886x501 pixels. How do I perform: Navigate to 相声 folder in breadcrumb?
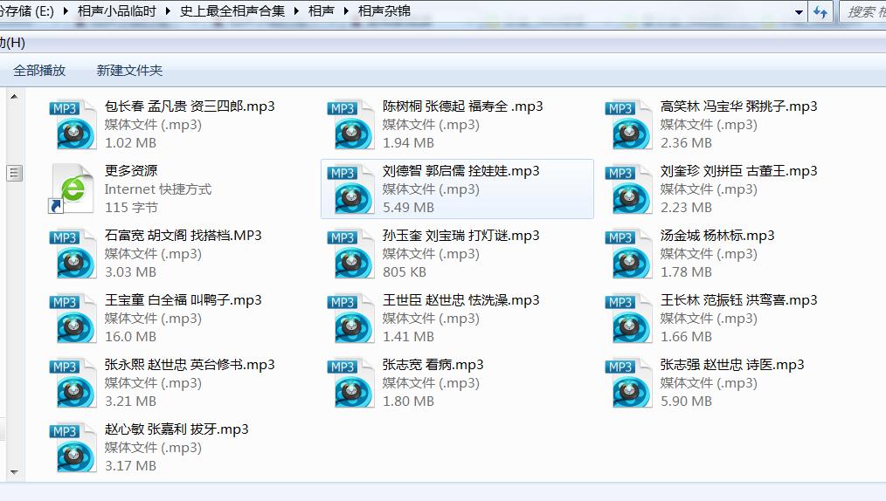coord(321,10)
